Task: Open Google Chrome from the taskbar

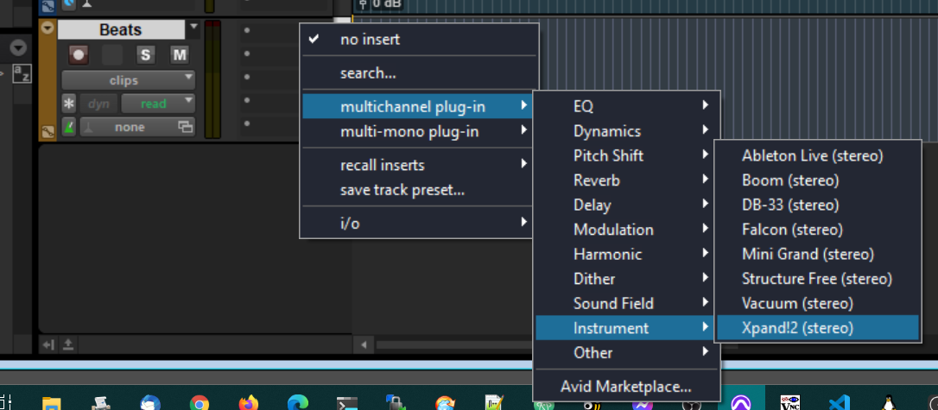Action: point(200,403)
